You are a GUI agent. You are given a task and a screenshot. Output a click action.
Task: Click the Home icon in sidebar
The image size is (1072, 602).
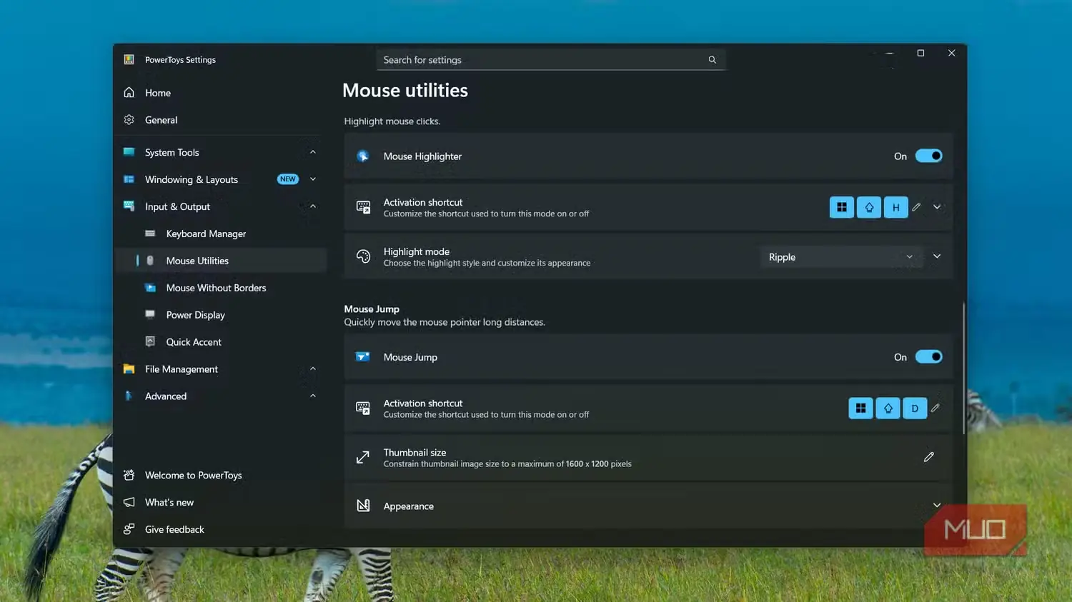click(x=129, y=93)
